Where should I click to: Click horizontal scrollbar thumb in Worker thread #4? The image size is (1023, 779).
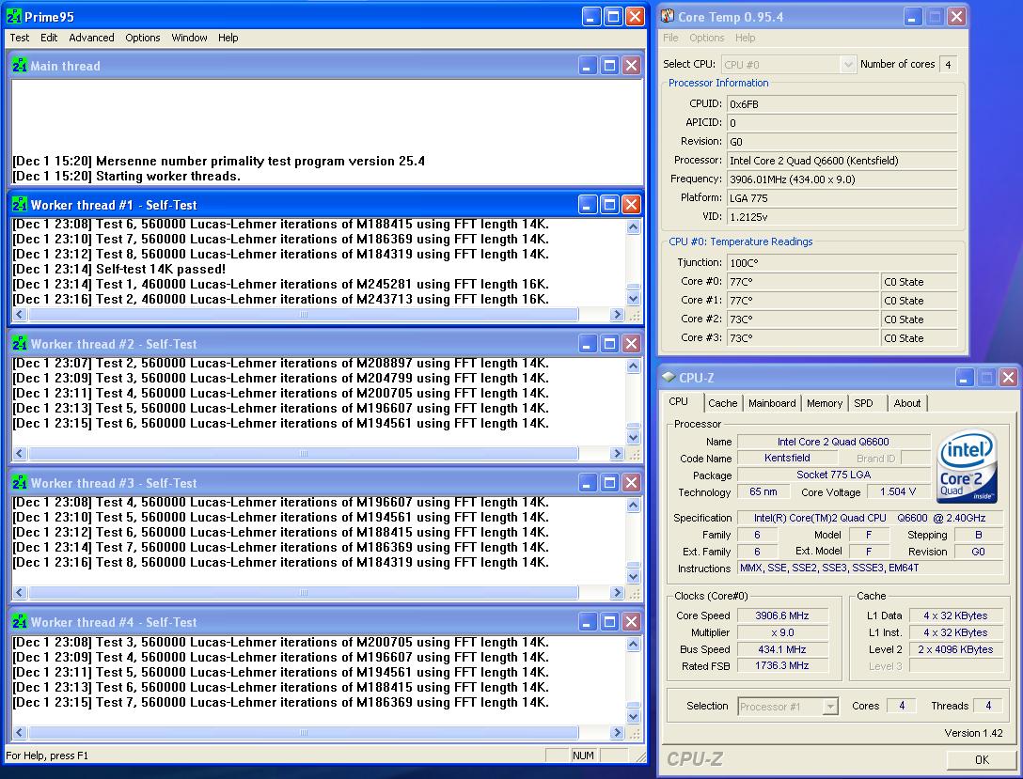coord(304,732)
